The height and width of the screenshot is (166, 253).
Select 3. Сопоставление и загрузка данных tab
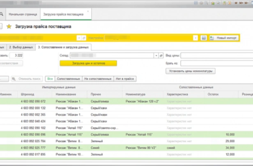coord(63,47)
